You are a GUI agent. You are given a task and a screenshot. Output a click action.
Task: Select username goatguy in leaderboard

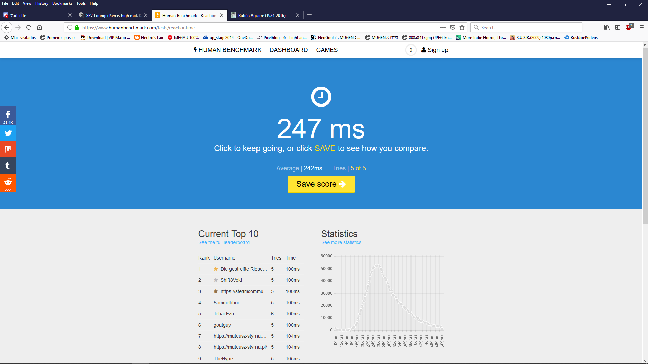coord(222,325)
